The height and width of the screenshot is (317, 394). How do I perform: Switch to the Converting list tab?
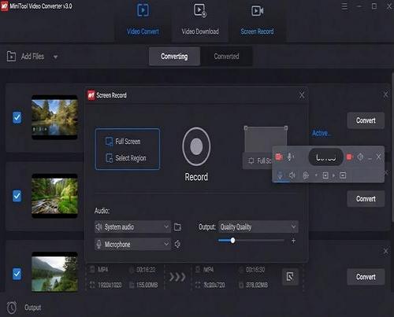174,57
